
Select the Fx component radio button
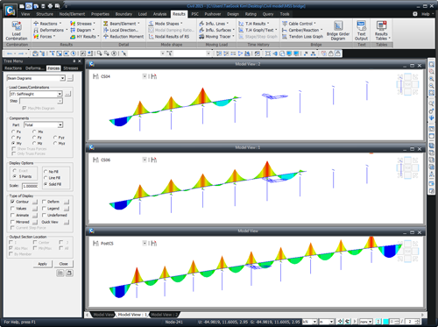(13, 132)
